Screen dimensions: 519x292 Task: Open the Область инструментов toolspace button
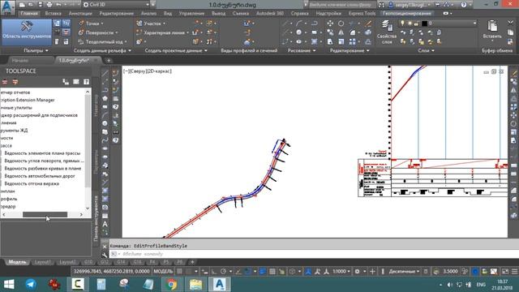point(27,32)
